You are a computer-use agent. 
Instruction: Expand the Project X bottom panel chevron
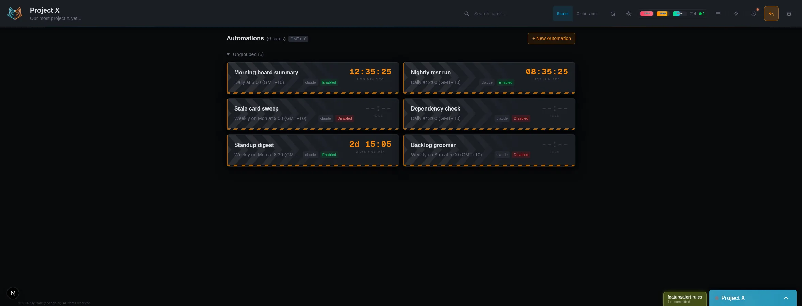[786, 298]
